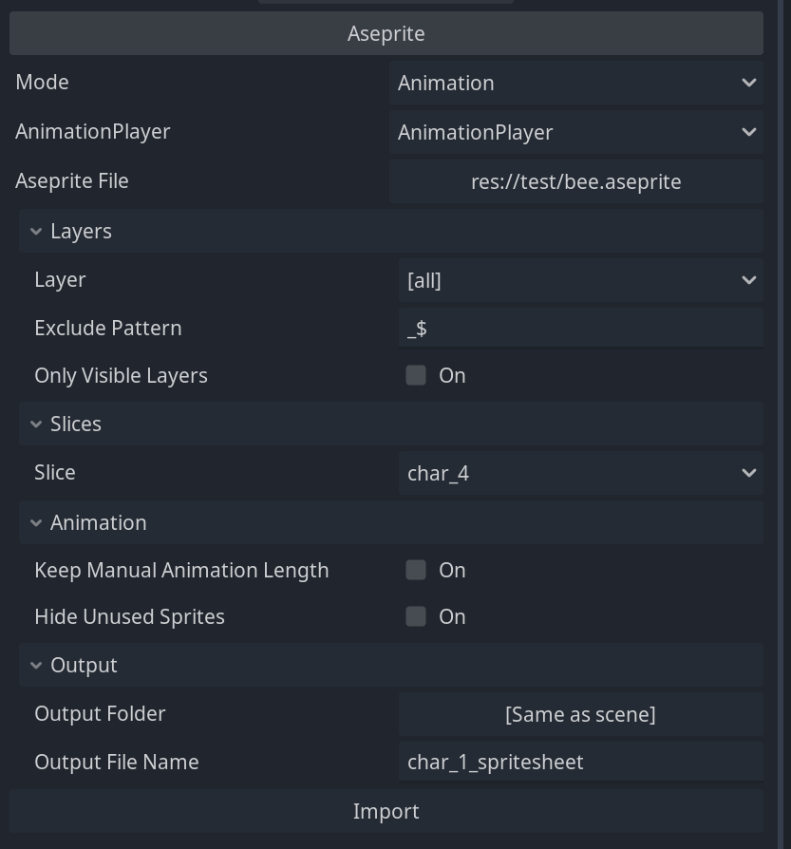Choose the Aseprite File res://test/bee.aseprite

576,181
